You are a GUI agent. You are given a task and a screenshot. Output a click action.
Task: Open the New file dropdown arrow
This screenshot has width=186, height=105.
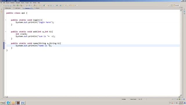pyautogui.click(x=4, y=5)
